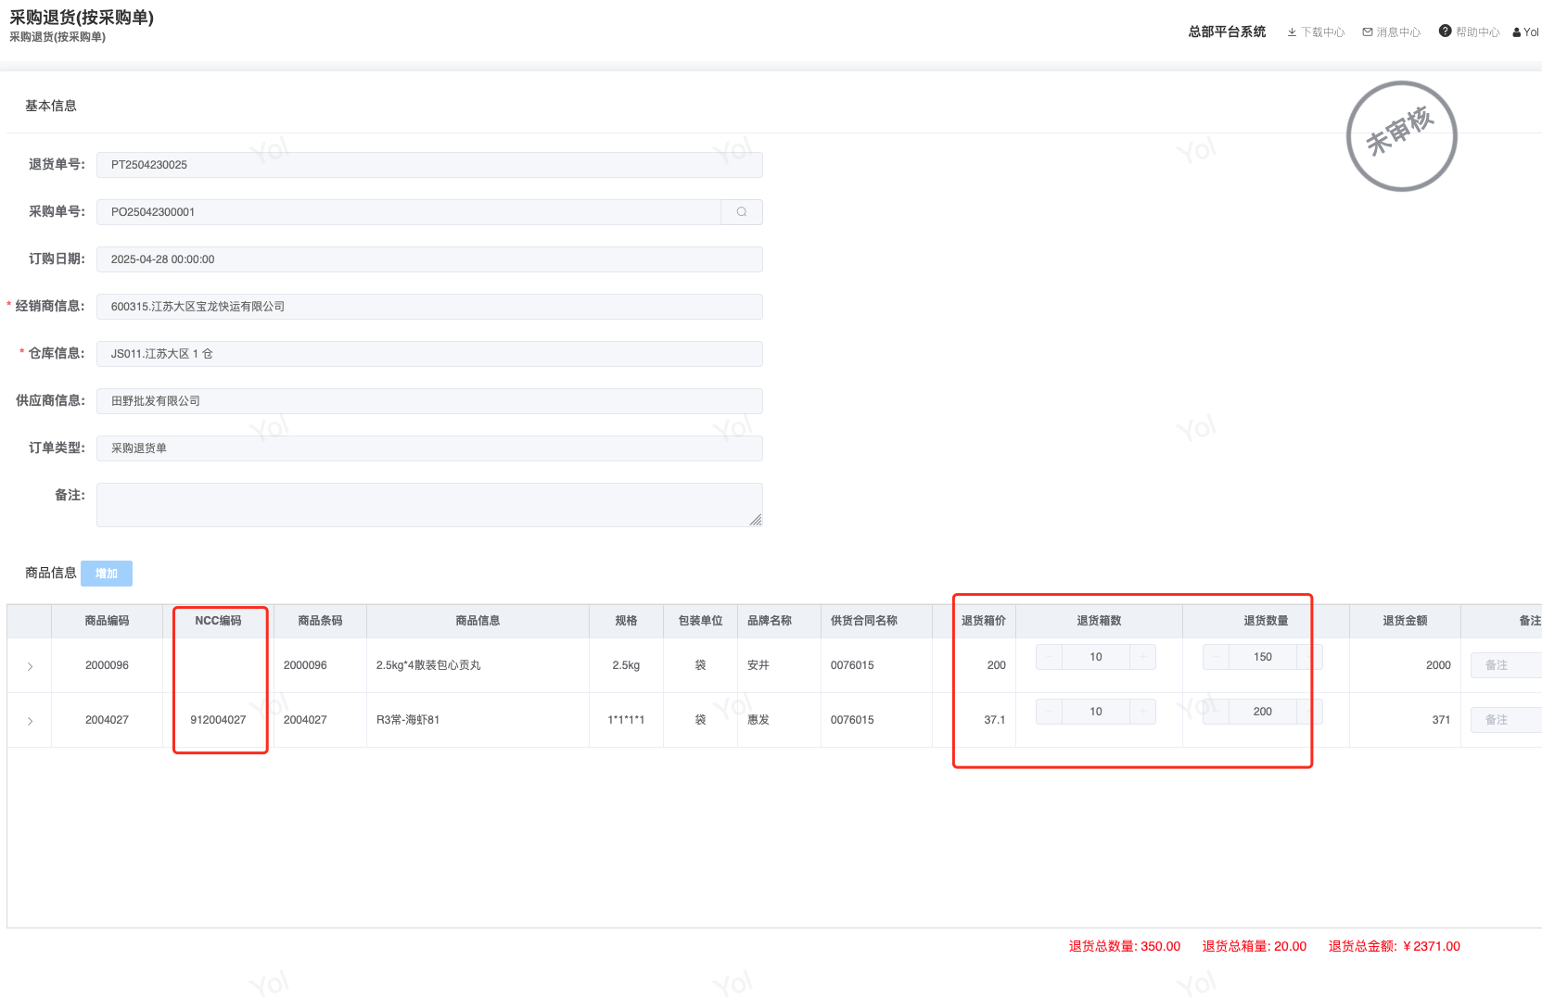Image resolution: width=1542 pixels, height=997 pixels.
Task: Expand the row for product R3常-海虾81
Action: (x=30, y=721)
